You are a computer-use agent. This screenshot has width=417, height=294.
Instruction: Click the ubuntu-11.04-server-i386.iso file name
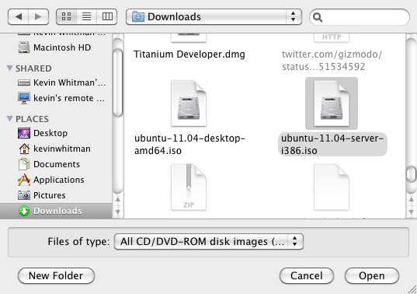(332, 145)
